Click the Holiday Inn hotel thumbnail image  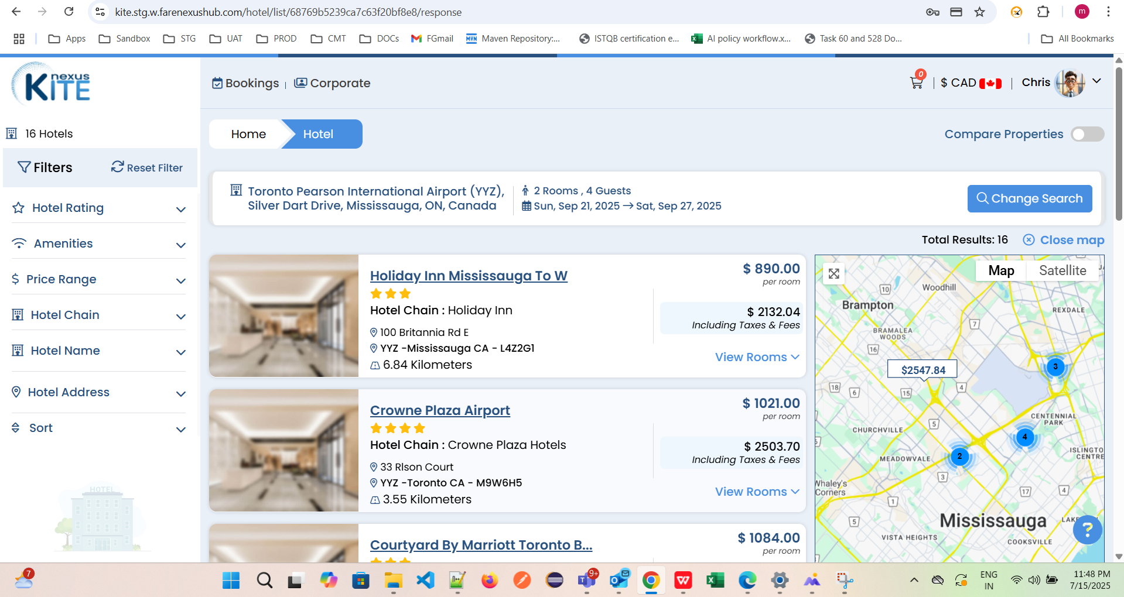(x=283, y=315)
